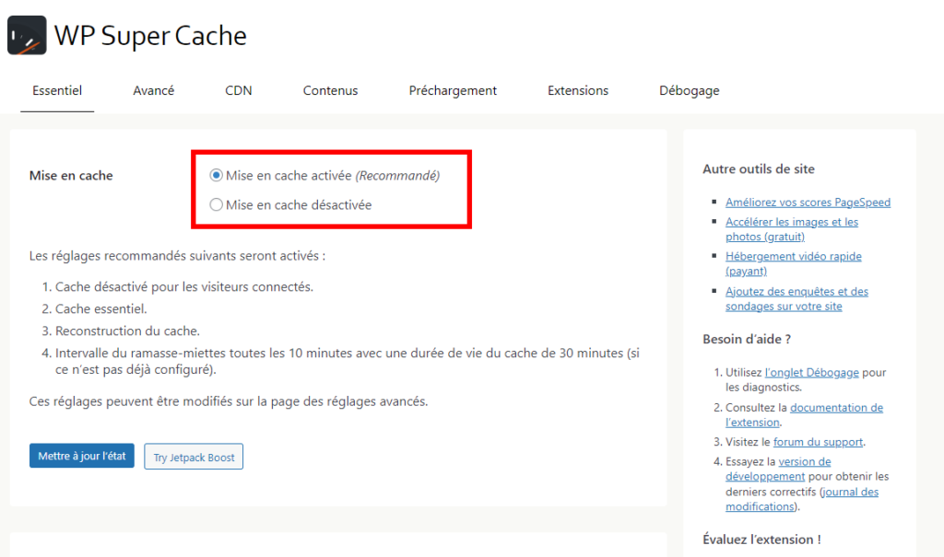Open Améliorez vos scores PageSpeed link

pyautogui.click(x=808, y=203)
